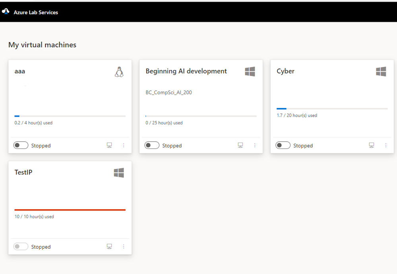The height and width of the screenshot is (274, 397).
Task: Open the Azure Lab Services title link
Action: point(36,12)
